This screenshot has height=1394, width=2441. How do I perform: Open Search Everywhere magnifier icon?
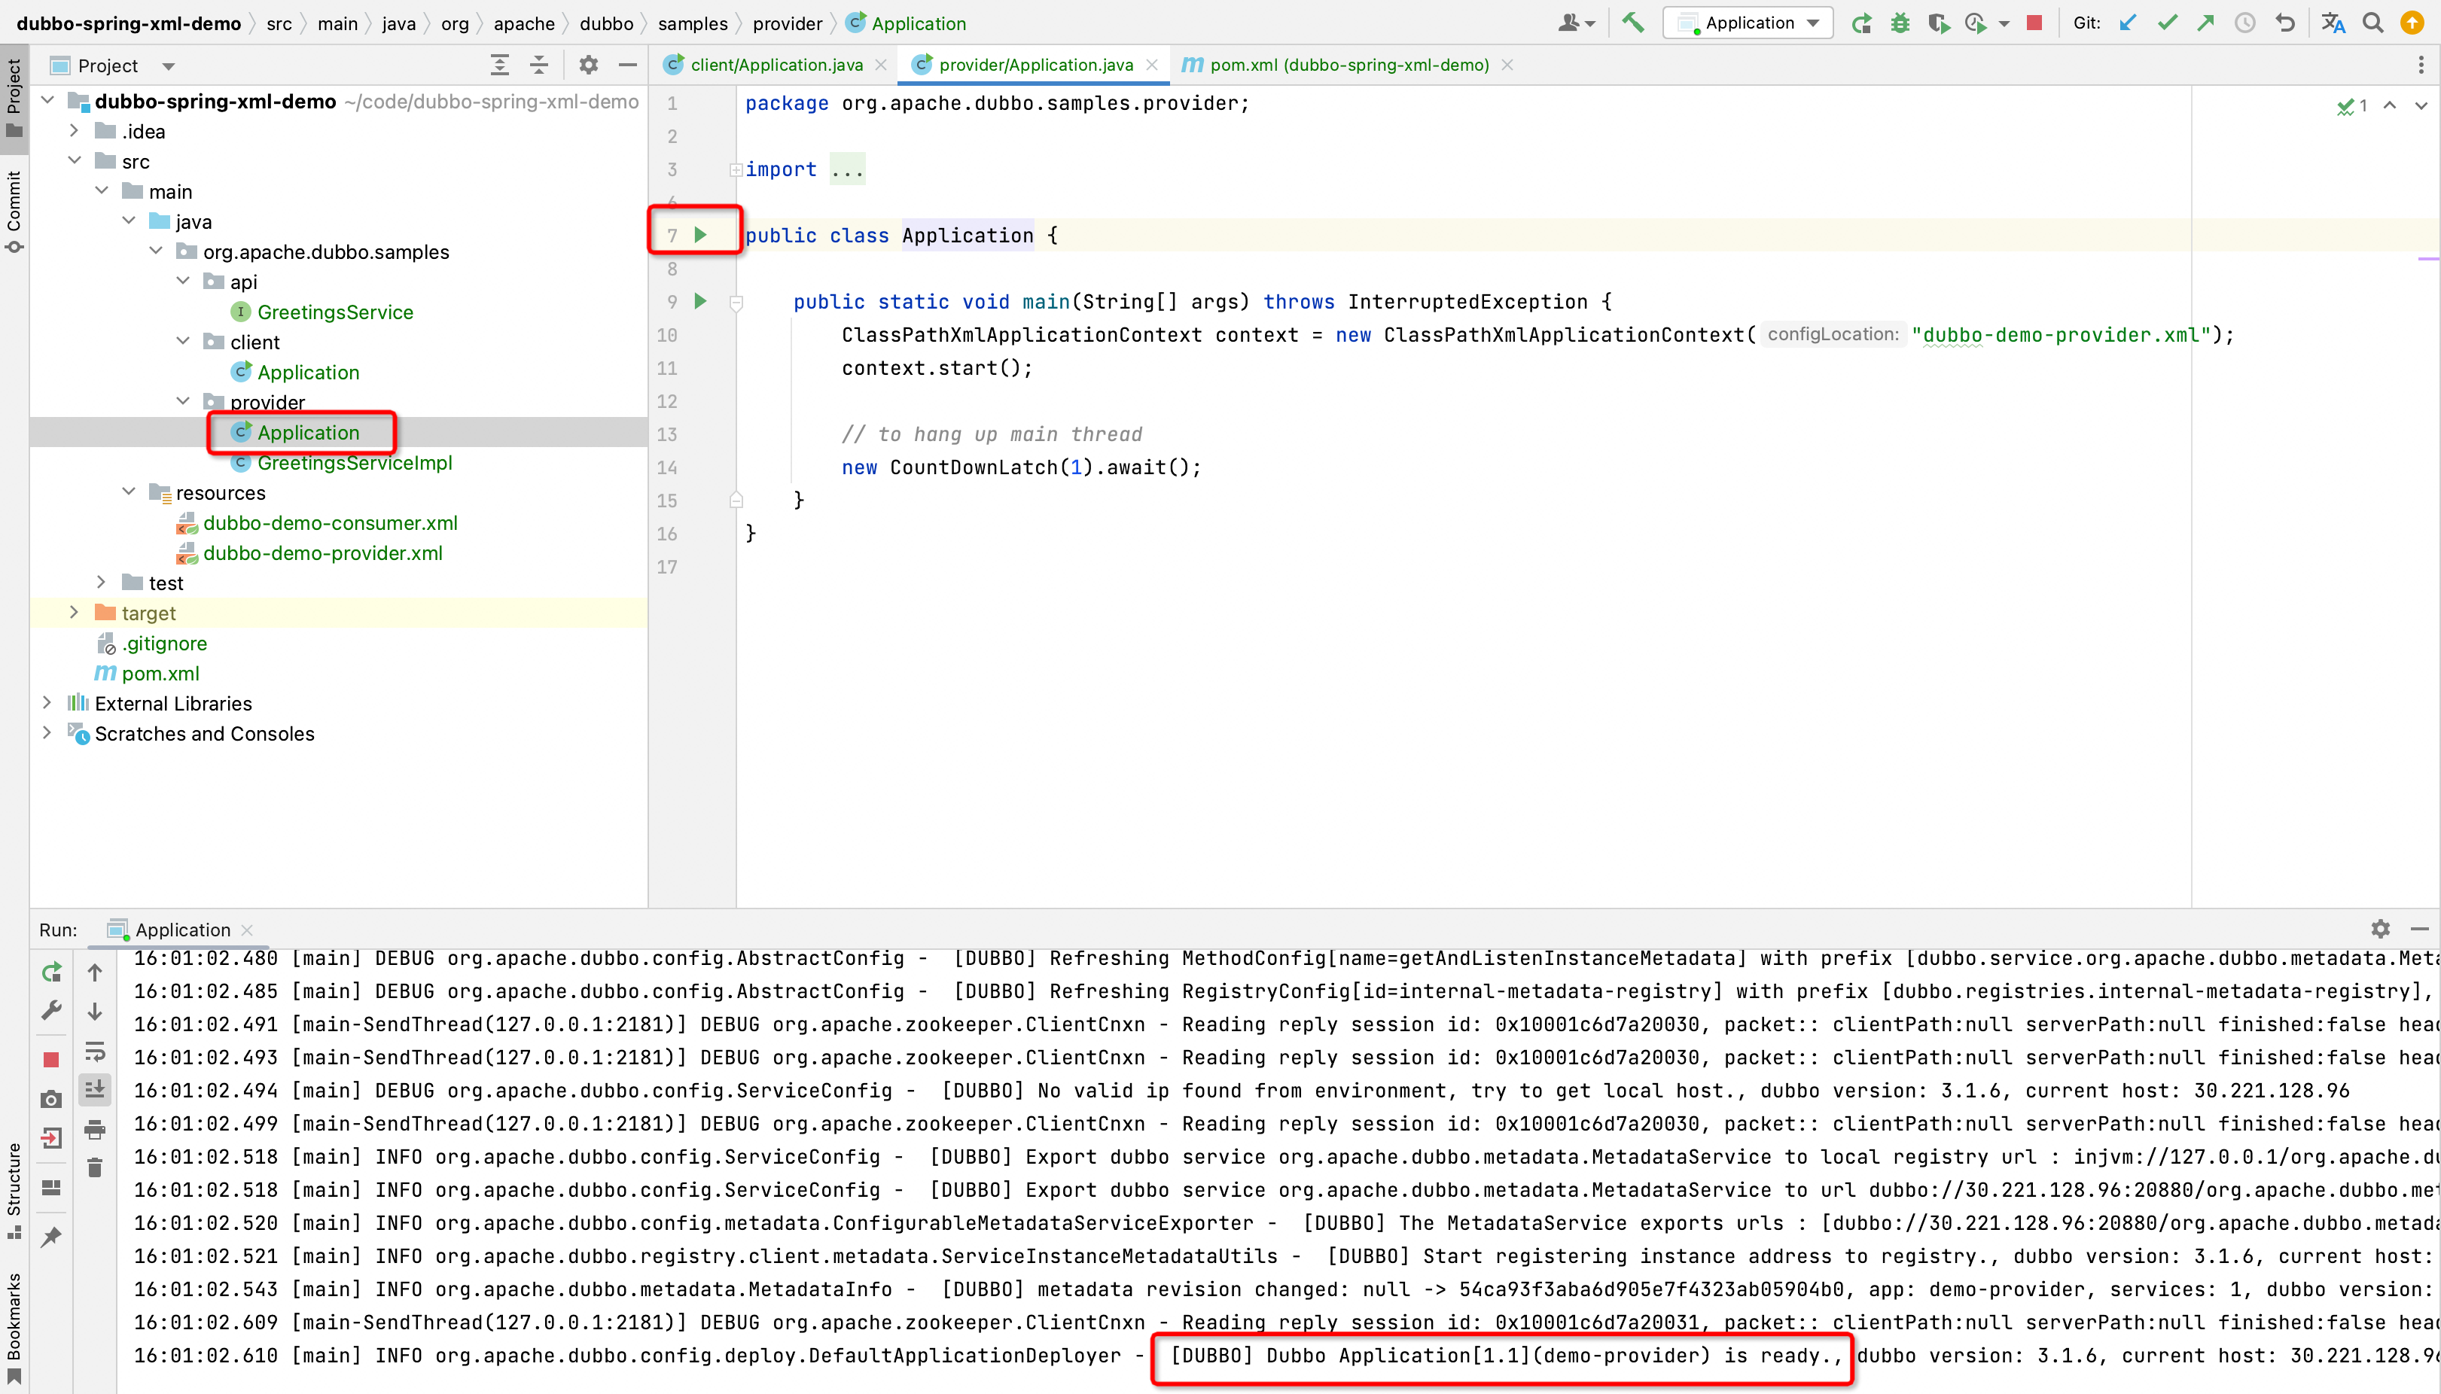click(2373, 23)
